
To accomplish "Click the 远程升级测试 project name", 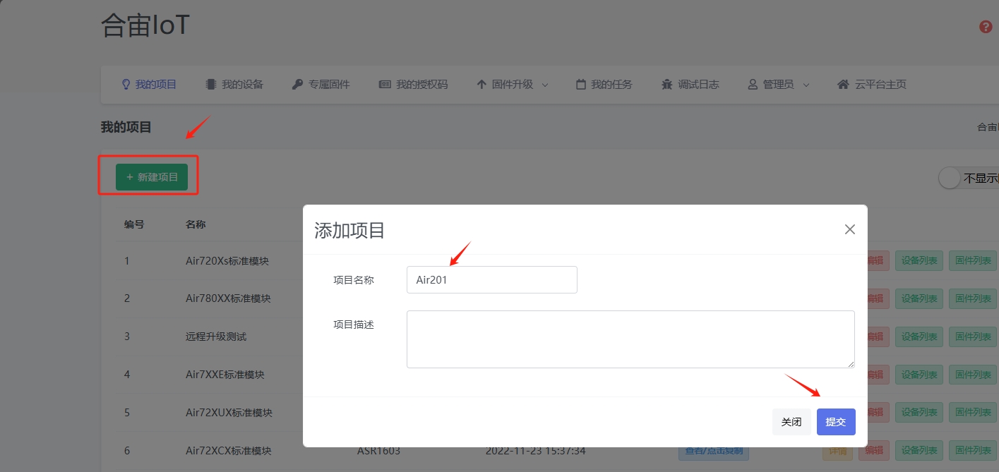I will pyautogui.click(x=216, y=337).
